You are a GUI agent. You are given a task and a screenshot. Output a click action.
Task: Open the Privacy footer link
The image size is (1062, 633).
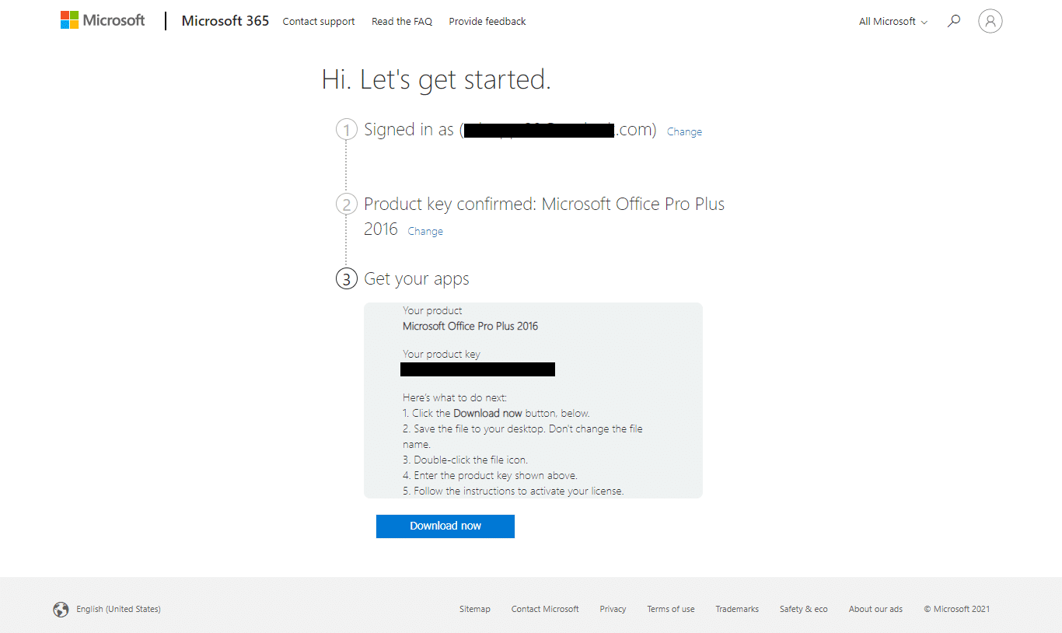[613, 610]
